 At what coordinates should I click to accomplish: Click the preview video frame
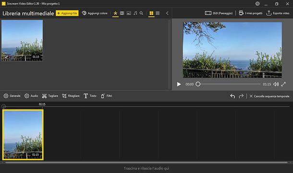(x=232, y=50)
